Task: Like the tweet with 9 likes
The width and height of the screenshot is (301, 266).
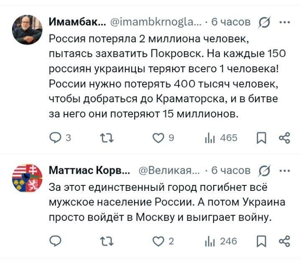Action: click(159, 137)
